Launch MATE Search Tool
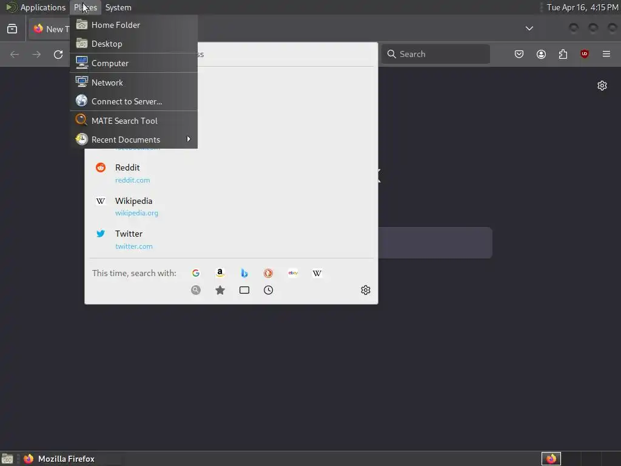Screen dimensions: 621x466 133,121
